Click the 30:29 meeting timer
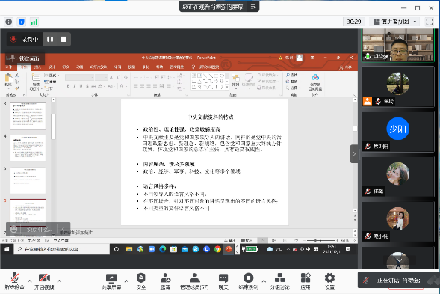Viewport: 440px width, 294px height. click(x=354, y=22)
